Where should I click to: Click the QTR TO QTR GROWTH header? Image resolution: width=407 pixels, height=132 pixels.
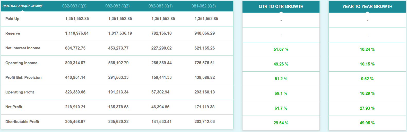tap(281, 6)
